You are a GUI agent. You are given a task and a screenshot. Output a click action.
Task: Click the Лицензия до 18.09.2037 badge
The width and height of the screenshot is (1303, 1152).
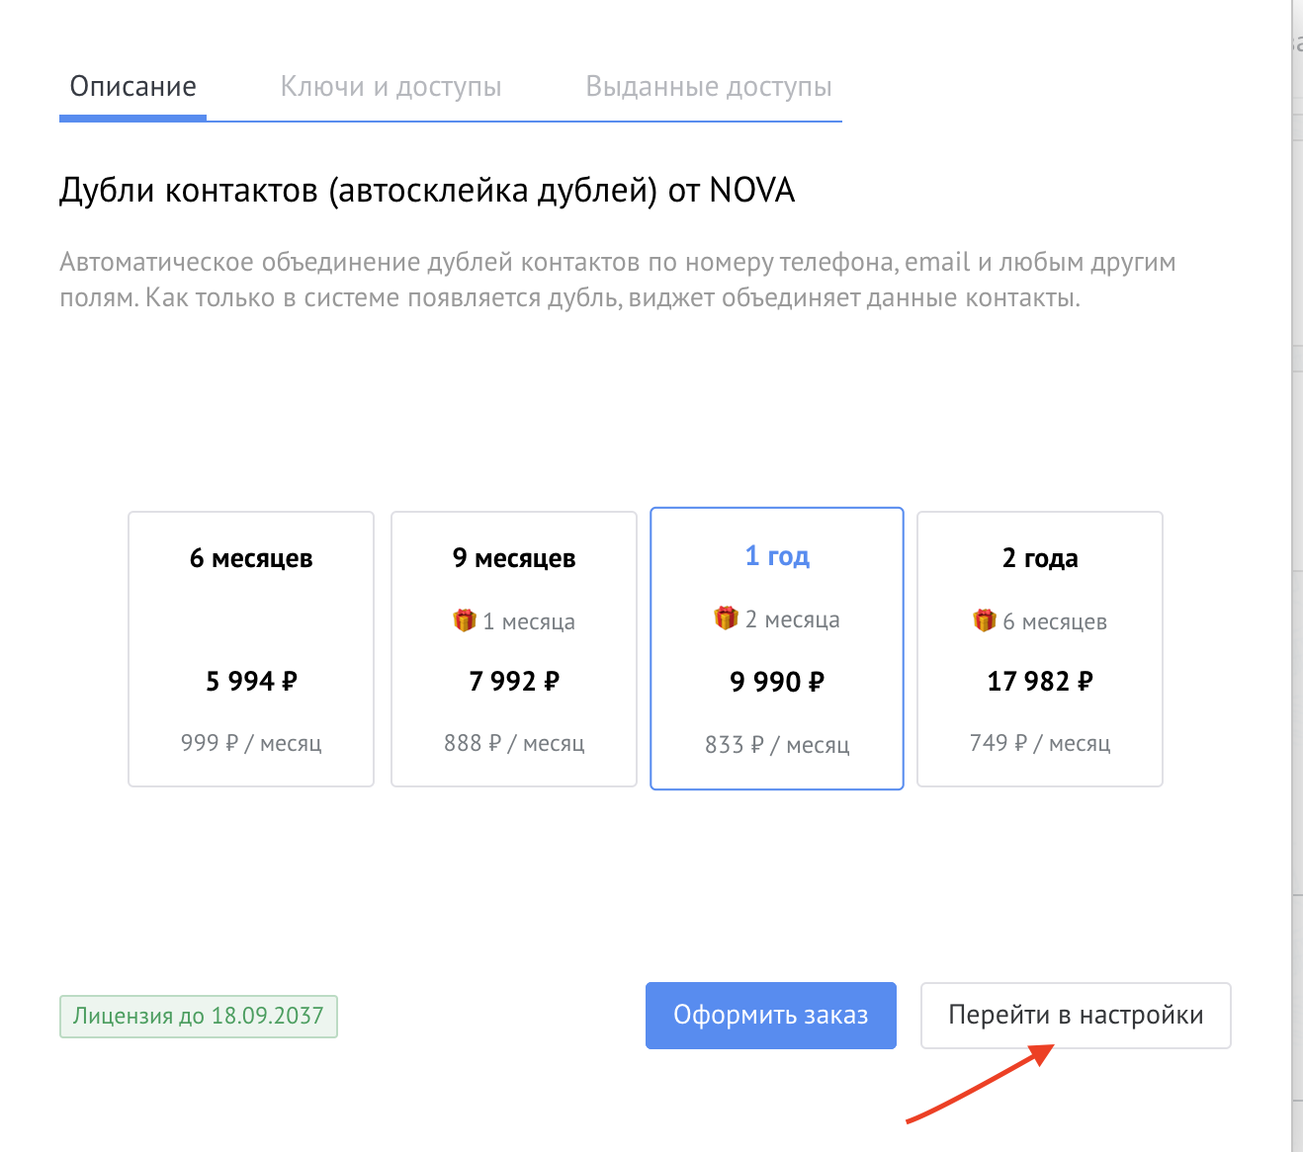click(198, 1015)
